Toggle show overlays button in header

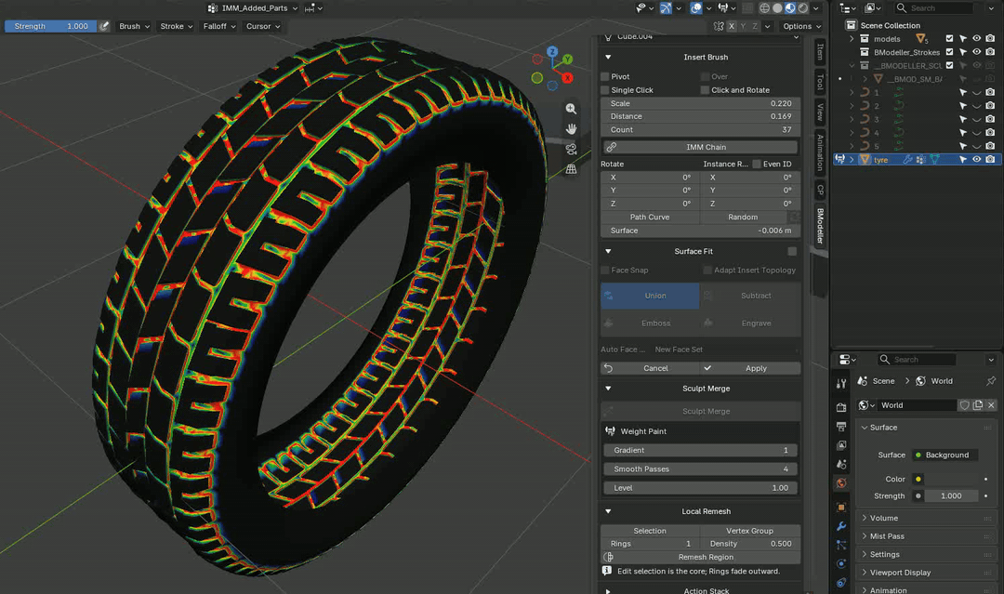click(696, 8)
